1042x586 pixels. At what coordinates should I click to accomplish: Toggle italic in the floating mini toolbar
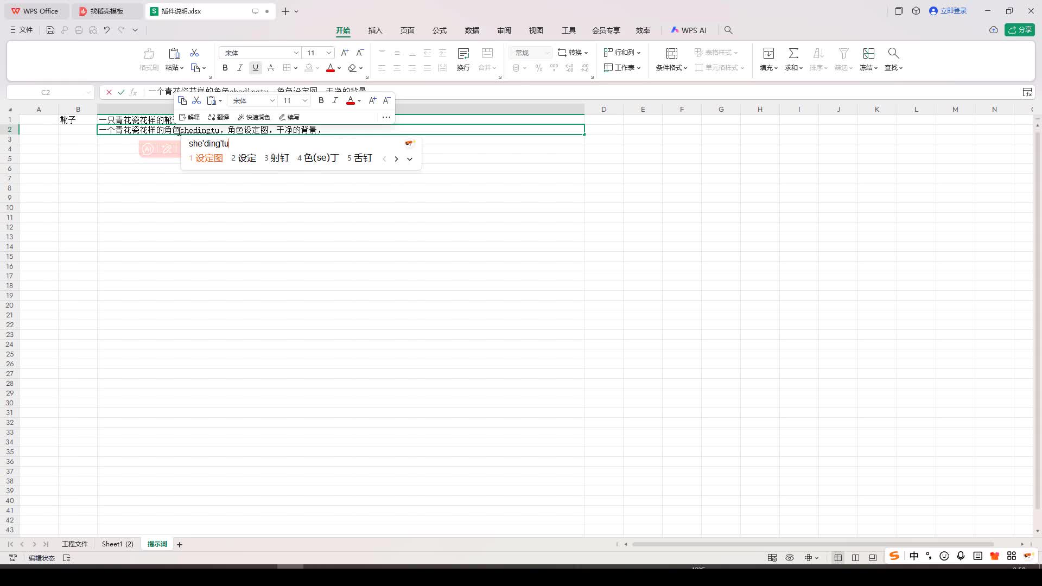(x=335, y=100)
